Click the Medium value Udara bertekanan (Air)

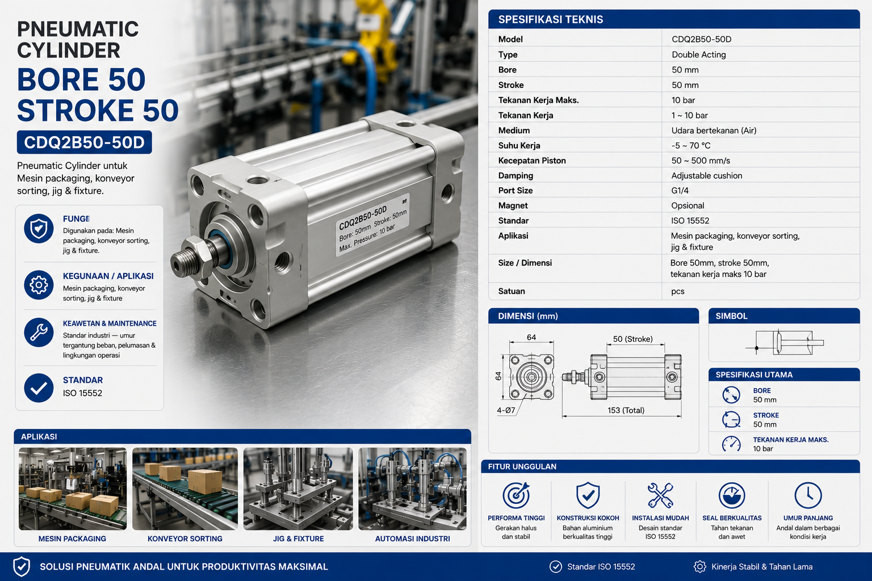coord(714,130)
